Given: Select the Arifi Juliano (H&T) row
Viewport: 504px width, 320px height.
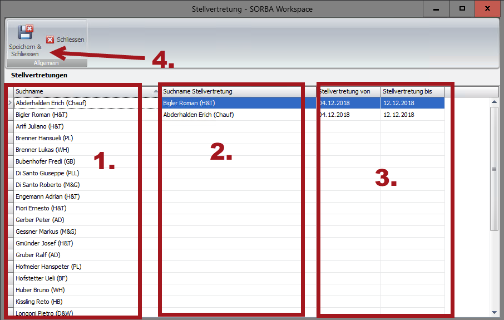Looking at the screenshot, I should [x=39, y=126].
